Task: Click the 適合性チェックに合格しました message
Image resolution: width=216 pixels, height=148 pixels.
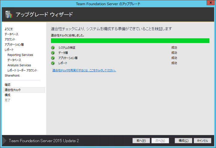Action: tap(67, 35)
